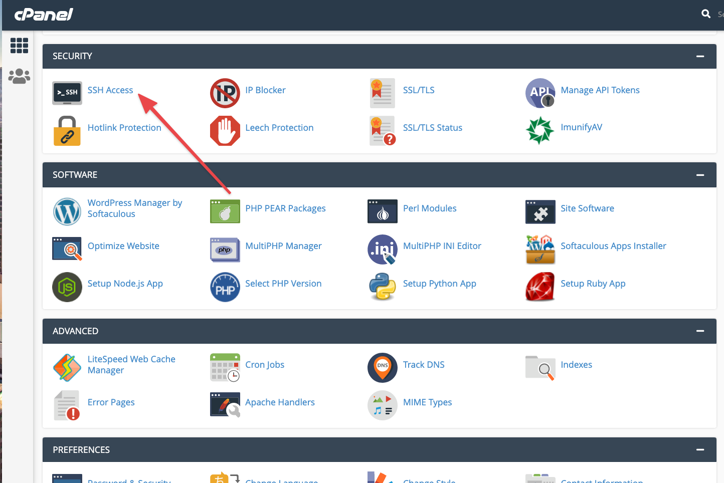This screenshot has height=483, width=724.
Task: Click the Track DNS pin icon
Action: (x=383, y=368)
